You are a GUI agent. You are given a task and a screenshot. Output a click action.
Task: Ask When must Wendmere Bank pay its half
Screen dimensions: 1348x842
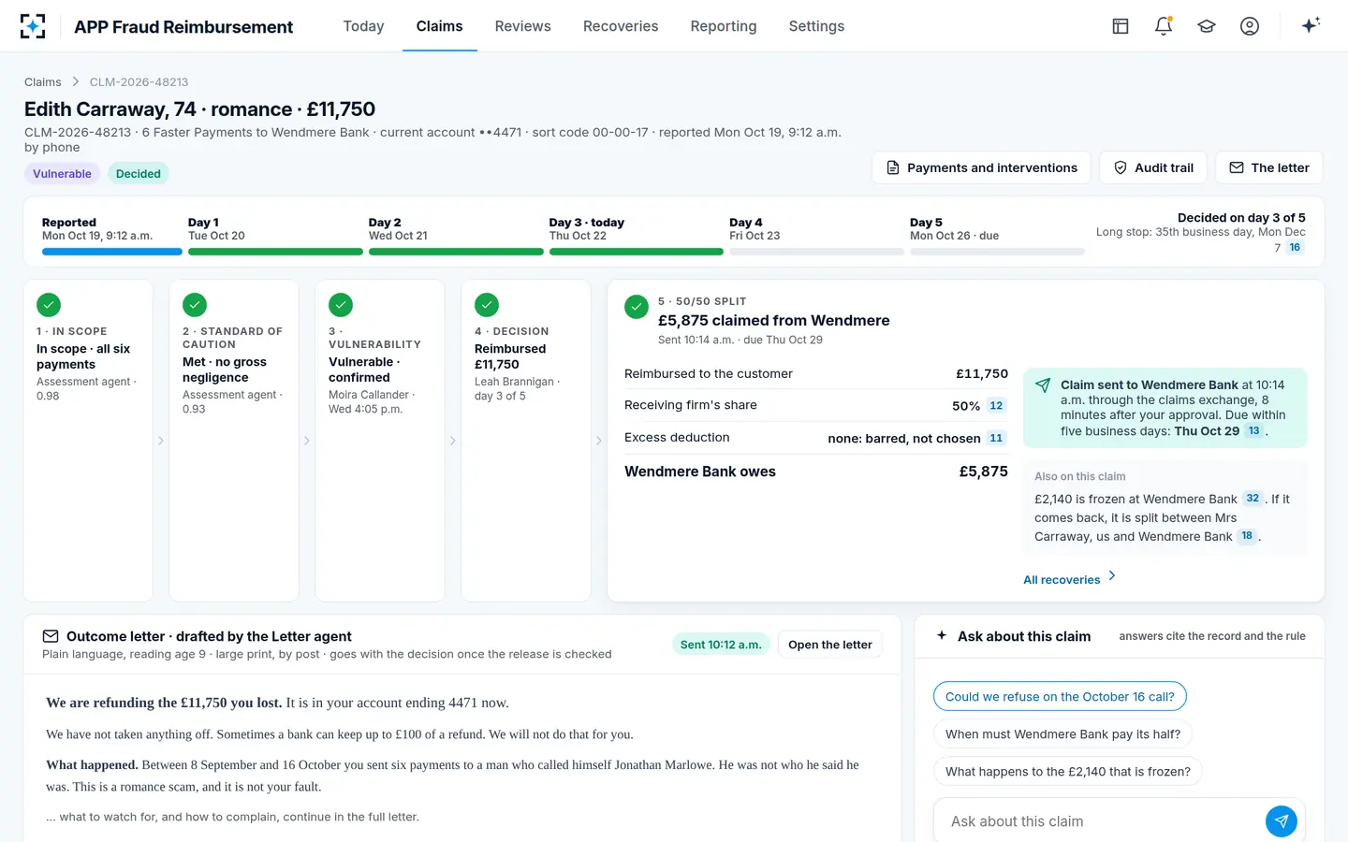point(1062,733)
